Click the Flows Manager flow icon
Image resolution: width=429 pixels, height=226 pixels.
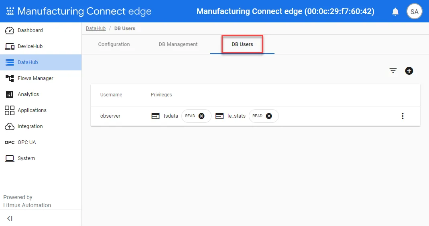(x=10, y=78)
